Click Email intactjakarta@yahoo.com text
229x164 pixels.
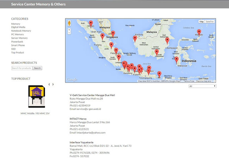point(87,133)
